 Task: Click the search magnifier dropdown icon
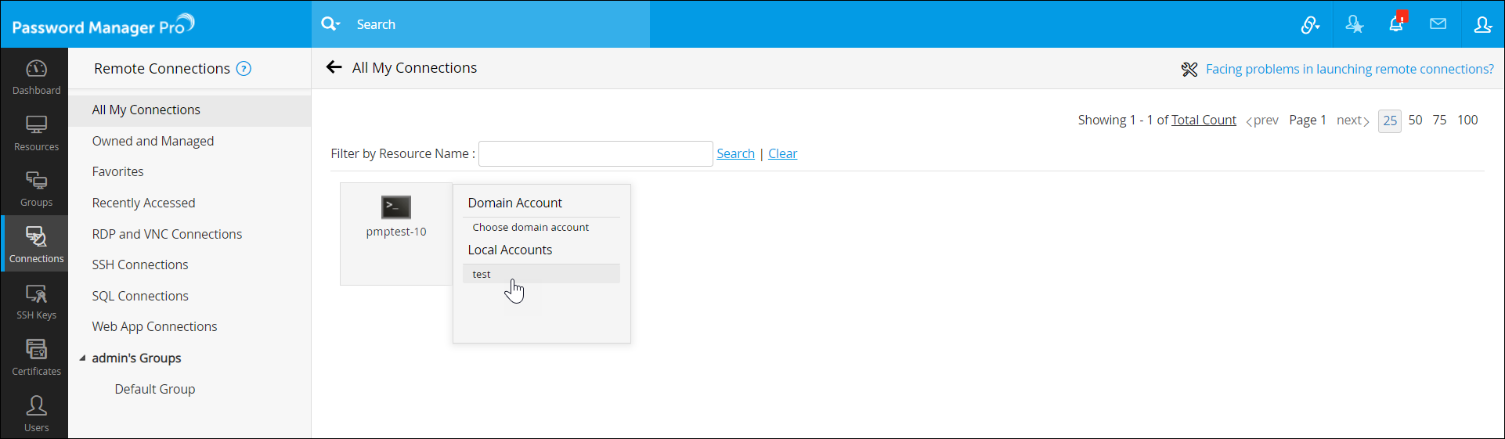pyautogui.click(x=330, y=24)
